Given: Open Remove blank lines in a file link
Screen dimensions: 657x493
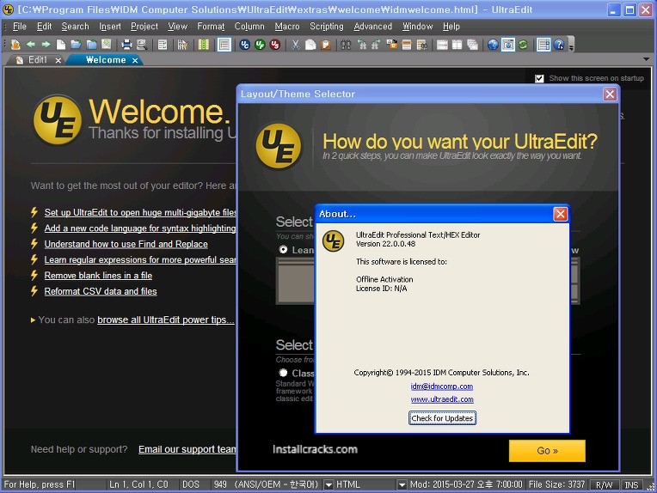Looking at the screenshot, I should coord(99,276).
